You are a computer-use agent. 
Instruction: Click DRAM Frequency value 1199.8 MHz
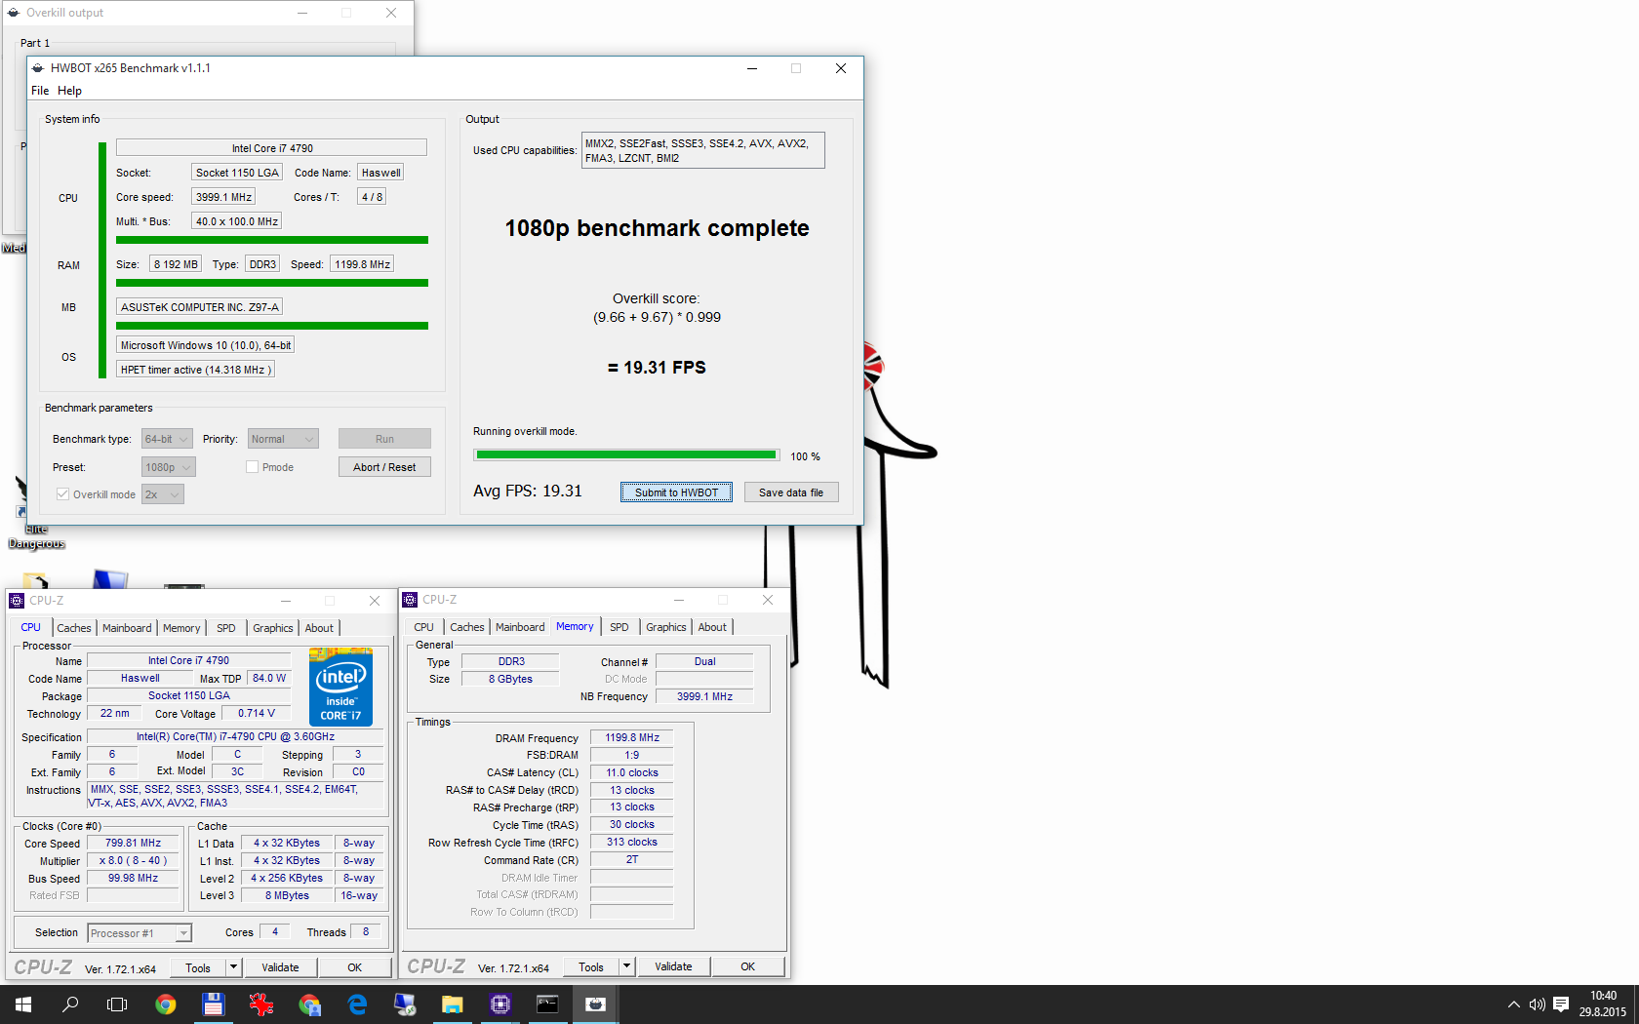pos(632,737)
